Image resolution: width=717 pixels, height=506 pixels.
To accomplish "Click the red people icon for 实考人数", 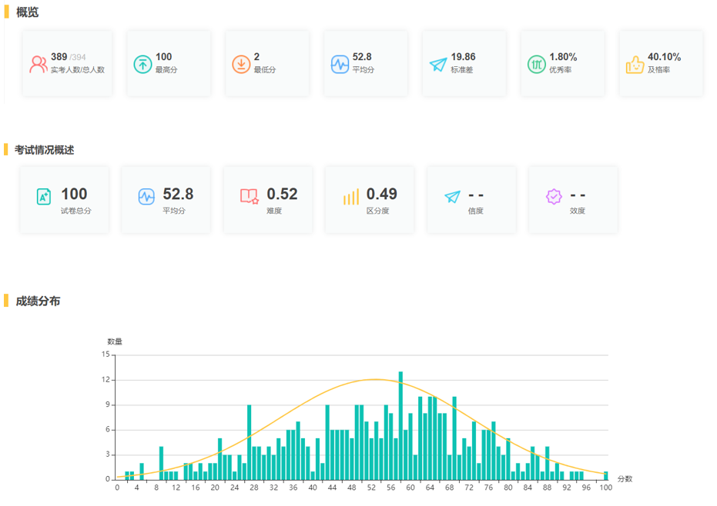I will point(39,64).
